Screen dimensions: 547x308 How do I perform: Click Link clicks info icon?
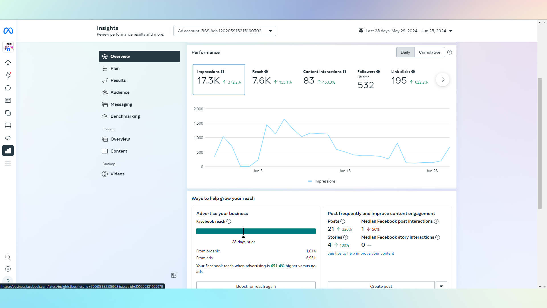tap(413, 72)
